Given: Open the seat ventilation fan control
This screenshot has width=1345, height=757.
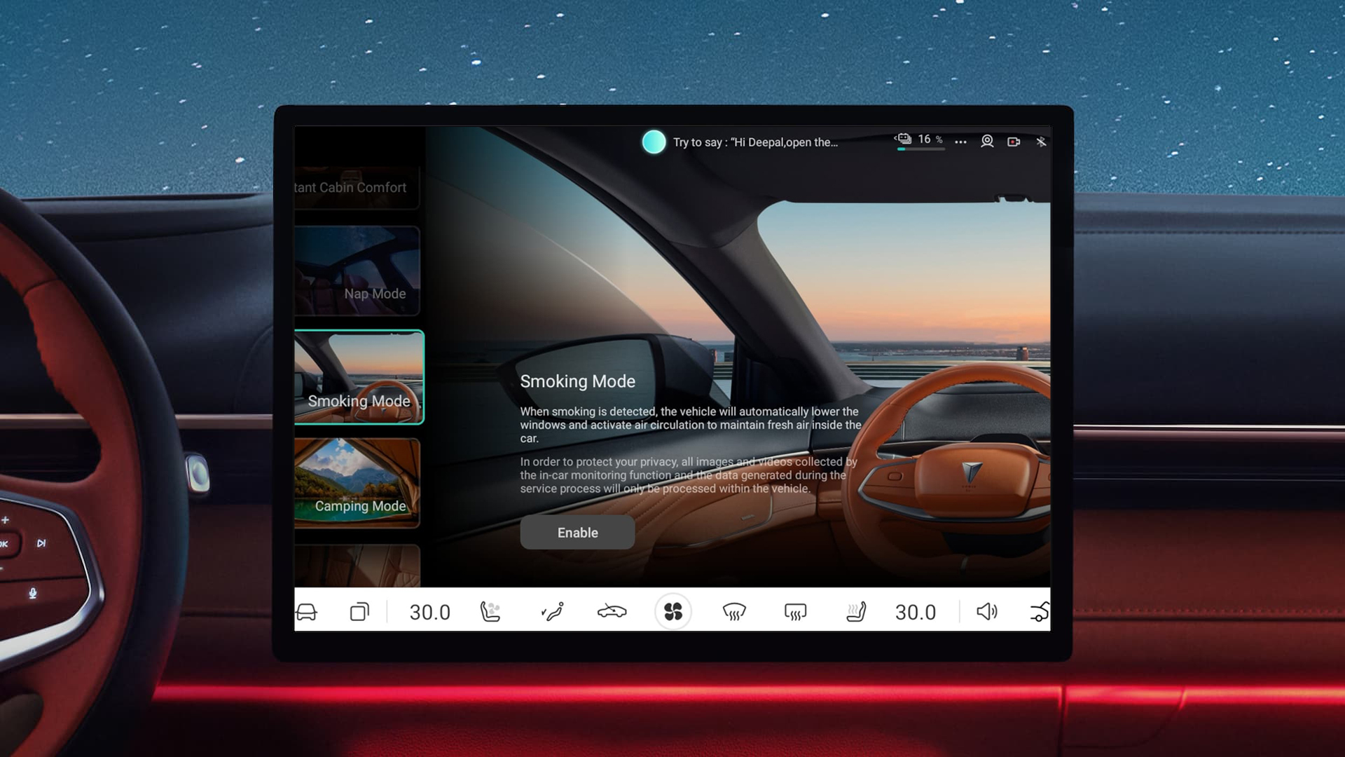Looking at the screenshot, I should pos(490,612).
